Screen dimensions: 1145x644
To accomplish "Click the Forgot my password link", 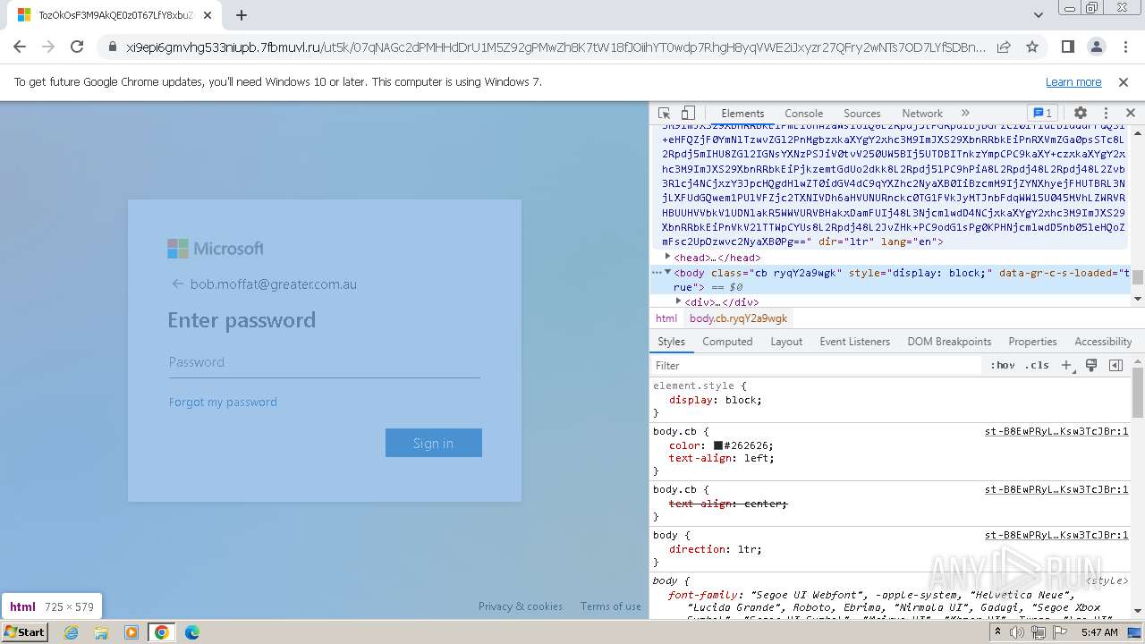I will point(223,402).
